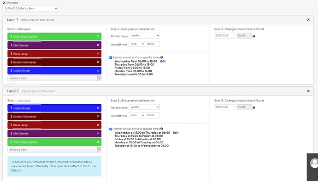
Task: Remove the bright red user from Layer 2
Action: coord(98,125)
